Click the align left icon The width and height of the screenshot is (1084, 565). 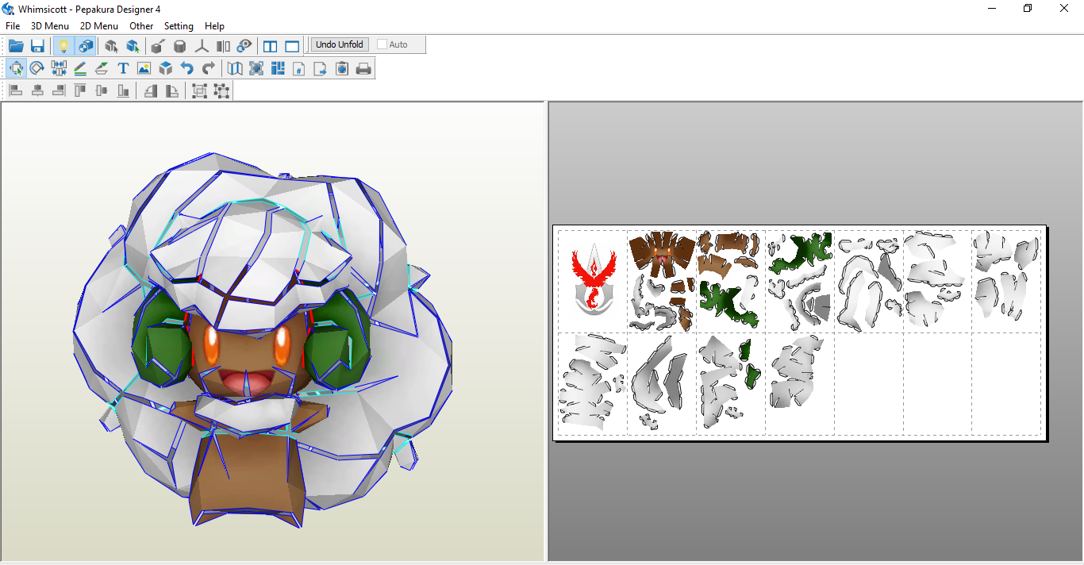pyautogui.click(x=16, y=90)
